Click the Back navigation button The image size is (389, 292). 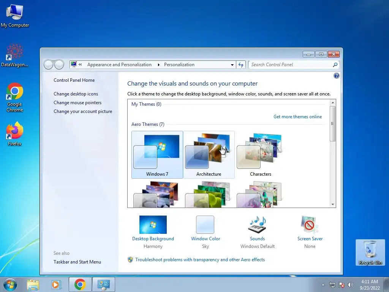pyautogui.click(x=48, y=65)
